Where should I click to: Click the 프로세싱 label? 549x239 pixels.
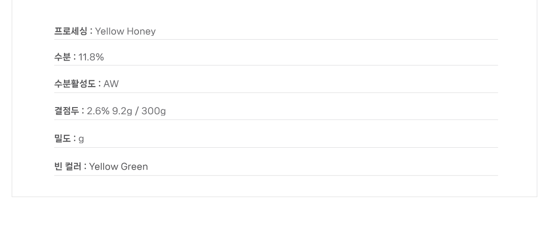click(x=71, y=32)
